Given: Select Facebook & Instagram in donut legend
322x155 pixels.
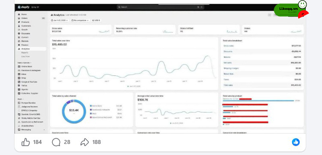Looking at the screenshot, I should click(100, 110).
